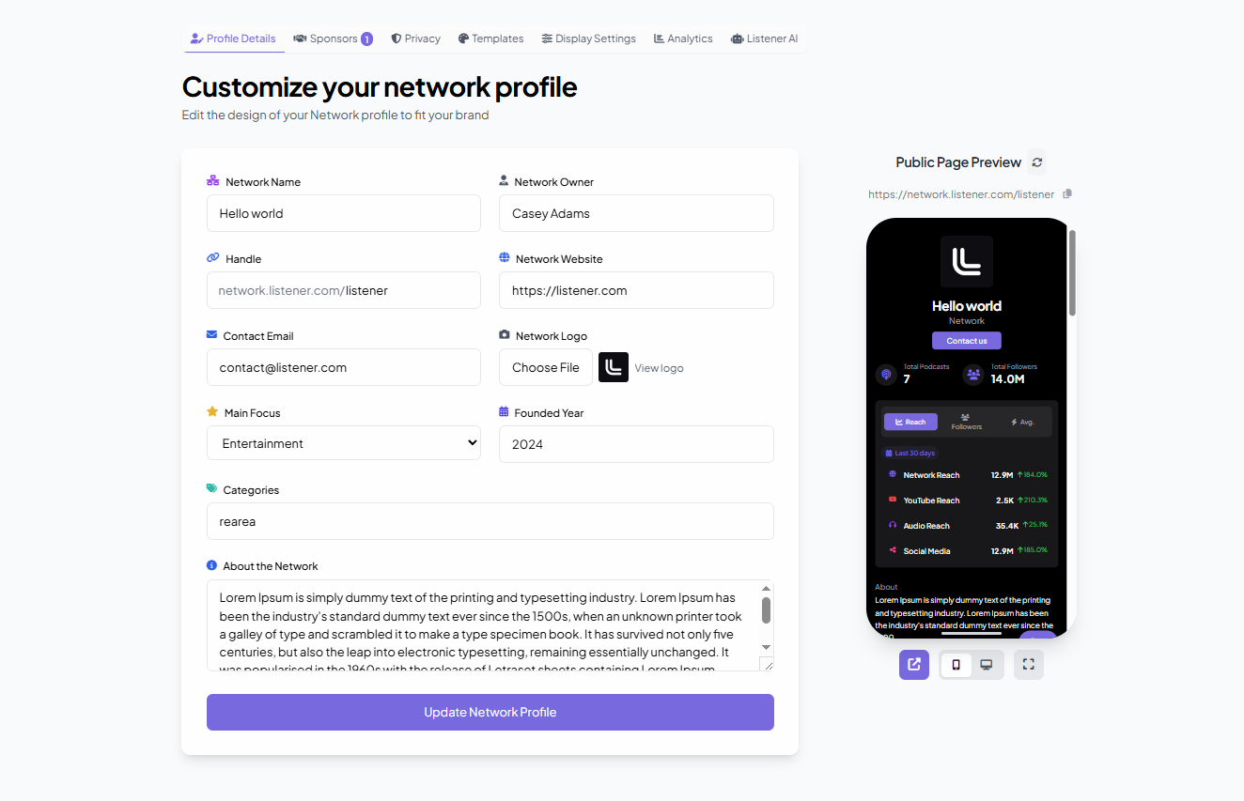The width and height of the screenshot is (1244, 801).
Task: Switch preview to desktop monitor view
Action: click(x=986, y=664)
